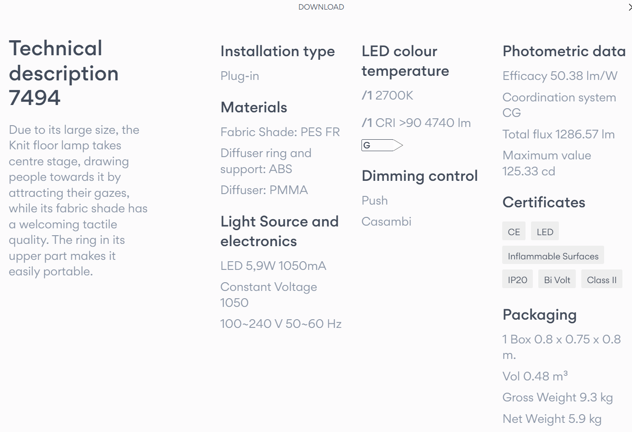632x432 pixels.
Task: Click the DOWNLOAD link at top
Action: tap(321, 7)
